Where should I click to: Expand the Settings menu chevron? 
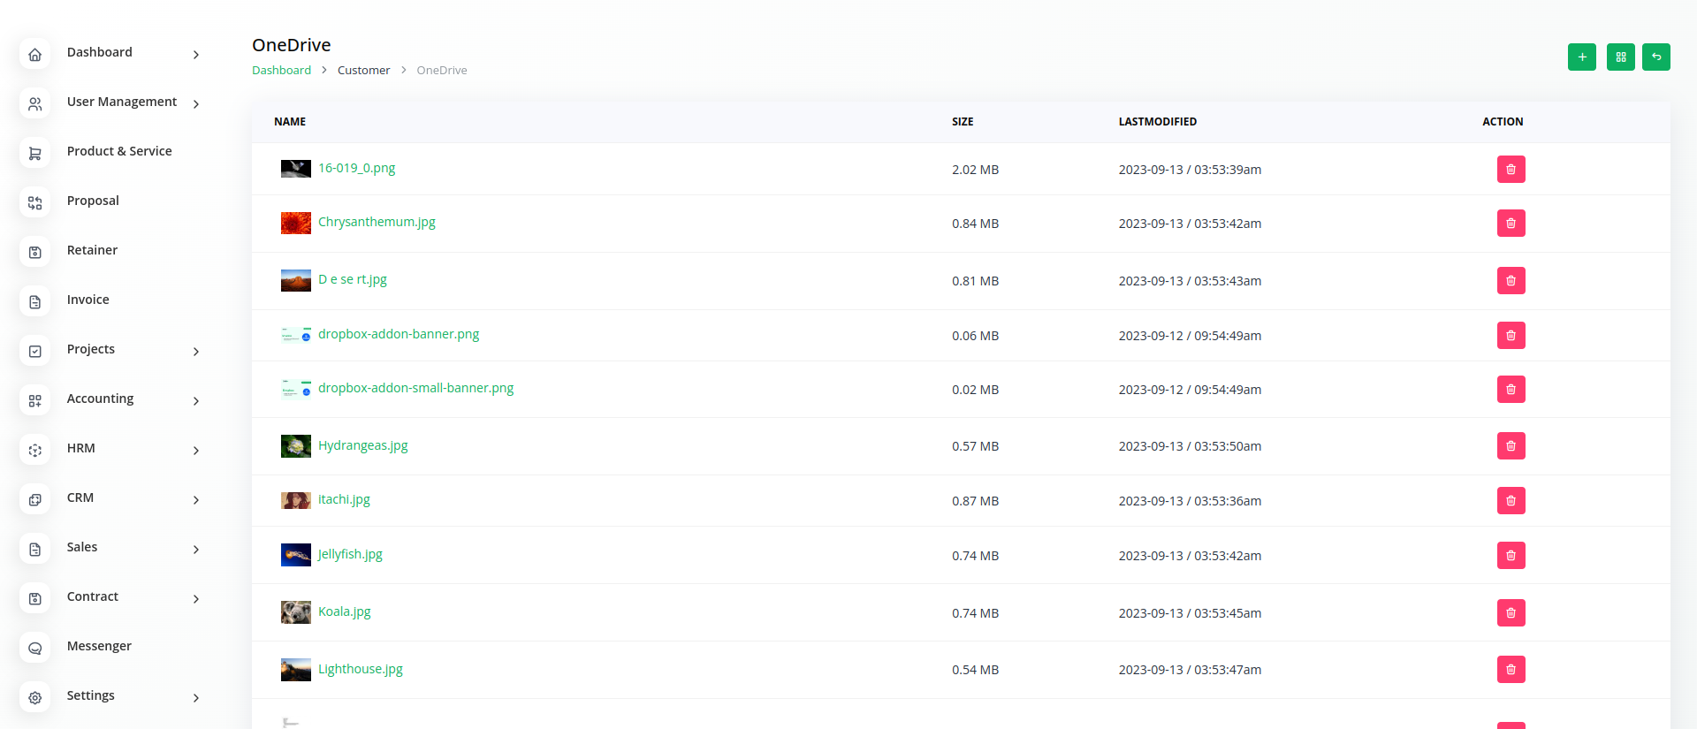[196, 698]
